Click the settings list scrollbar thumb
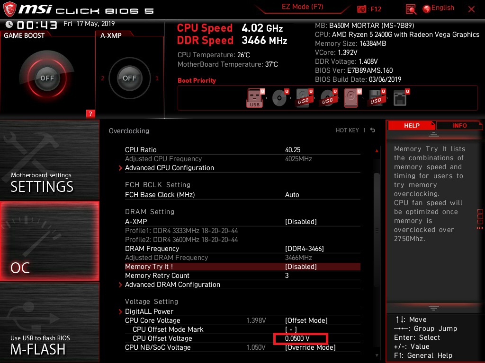This screenshot has width=485, height=363. [377, 230]
